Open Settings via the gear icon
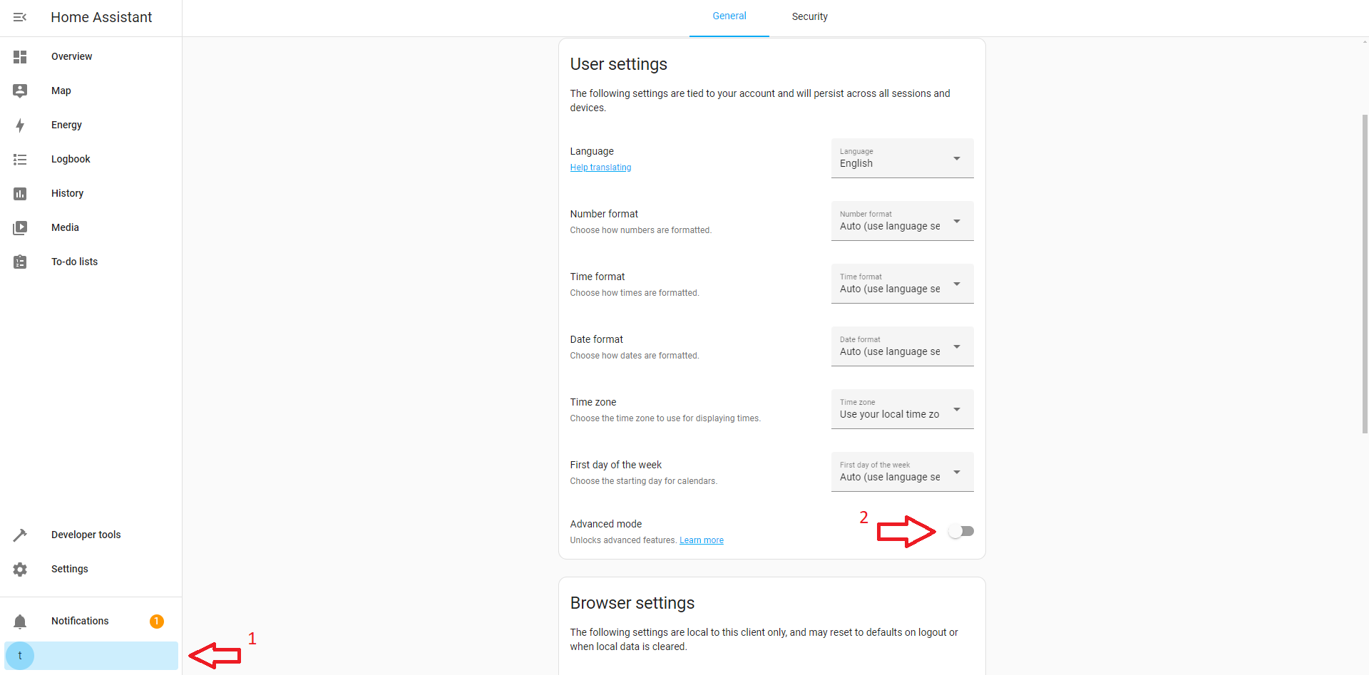The width and height of the screenshot is (1369, 675). 20,570
